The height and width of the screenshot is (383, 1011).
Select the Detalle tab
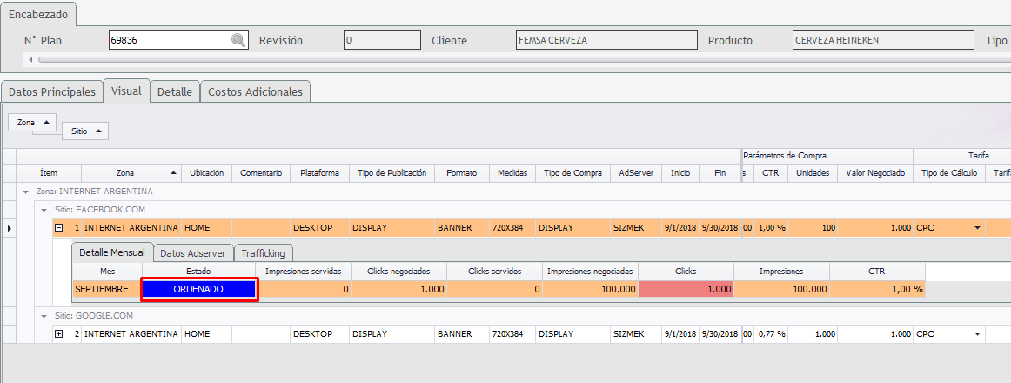[x=175, y=91]
